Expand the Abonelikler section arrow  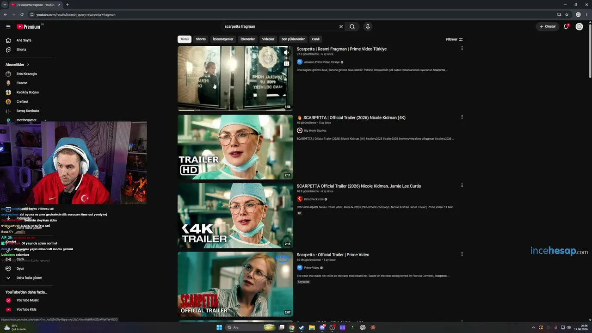28,65
